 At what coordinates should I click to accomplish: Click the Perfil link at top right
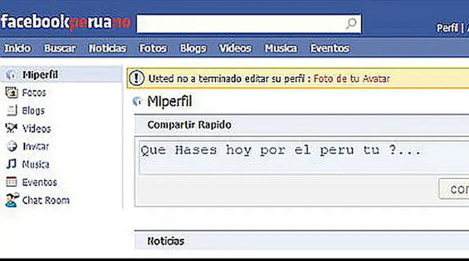coord(448,28)
